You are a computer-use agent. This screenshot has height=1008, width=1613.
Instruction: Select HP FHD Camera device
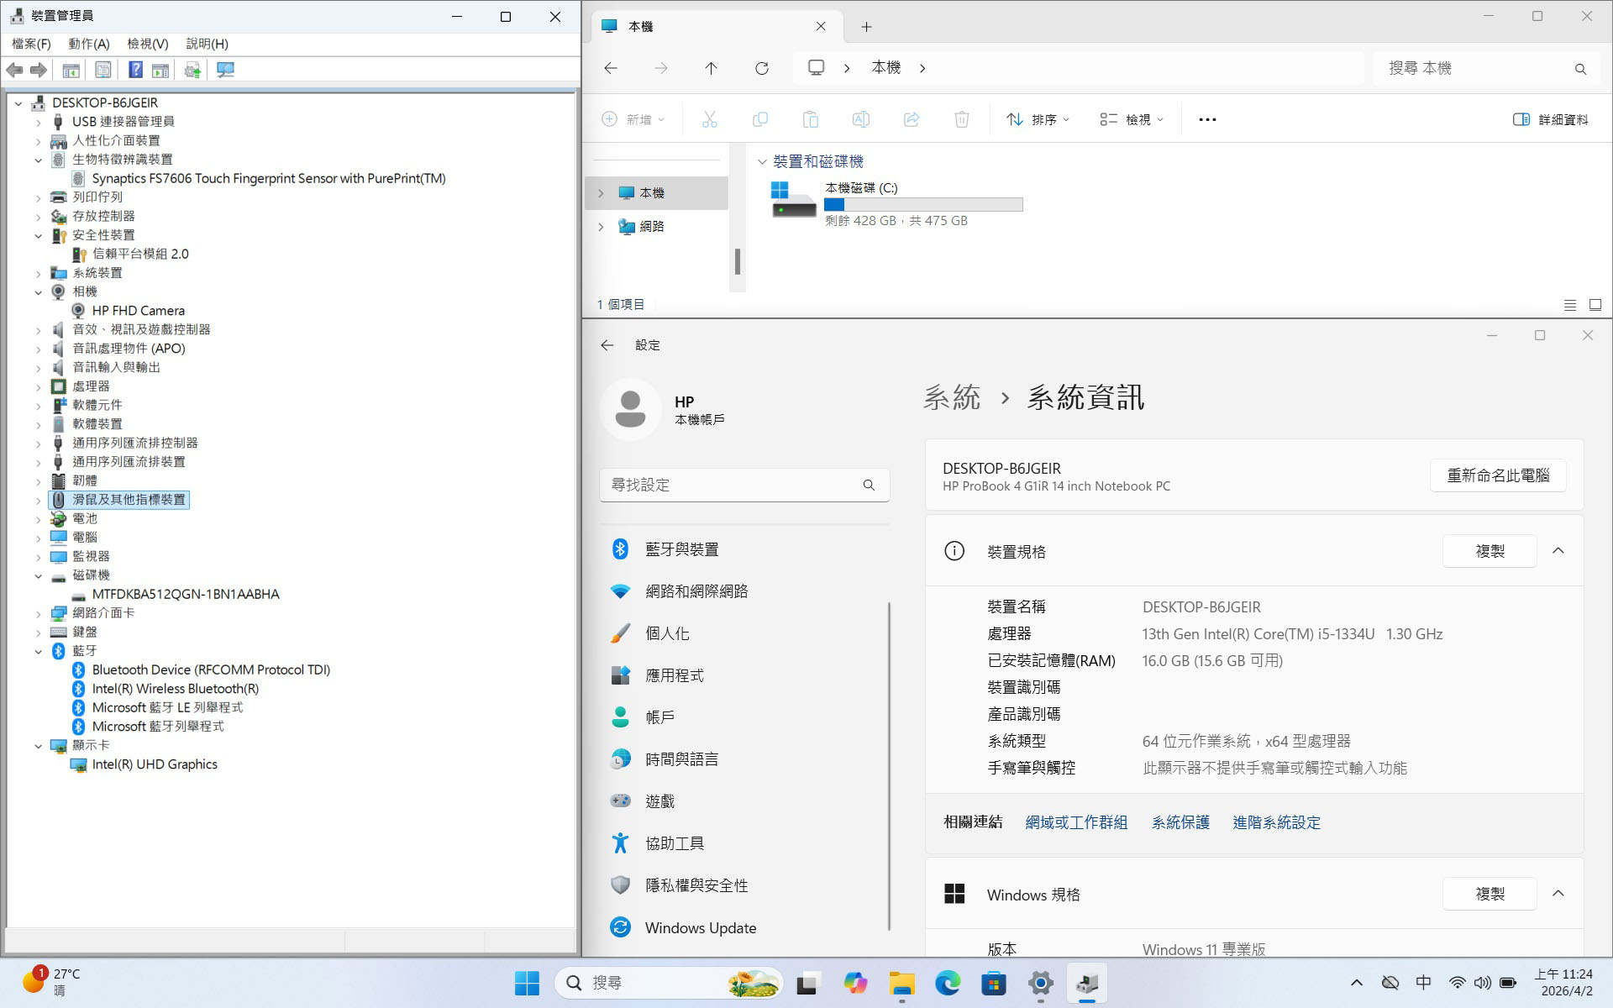[x=138, y=311]
